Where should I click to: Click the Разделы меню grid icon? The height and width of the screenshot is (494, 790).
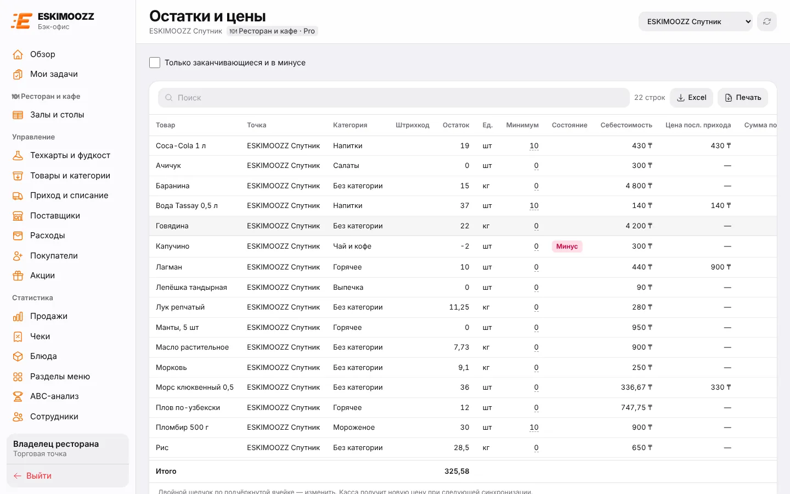pos(18,377)
